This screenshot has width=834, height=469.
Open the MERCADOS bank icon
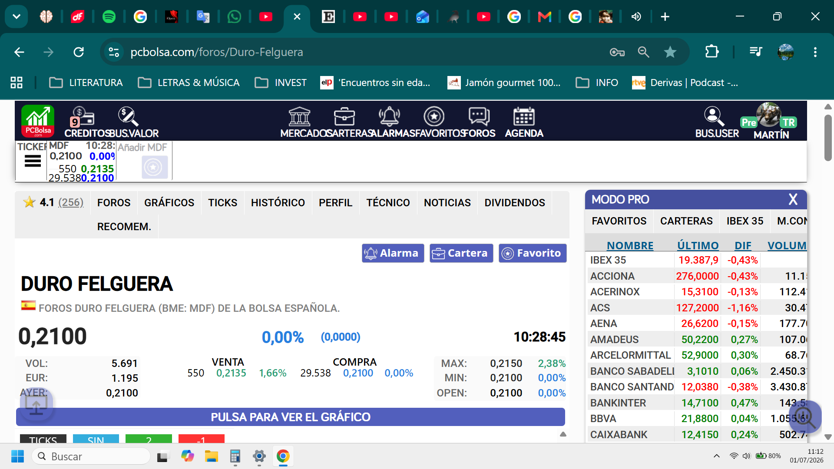point(300,116)
